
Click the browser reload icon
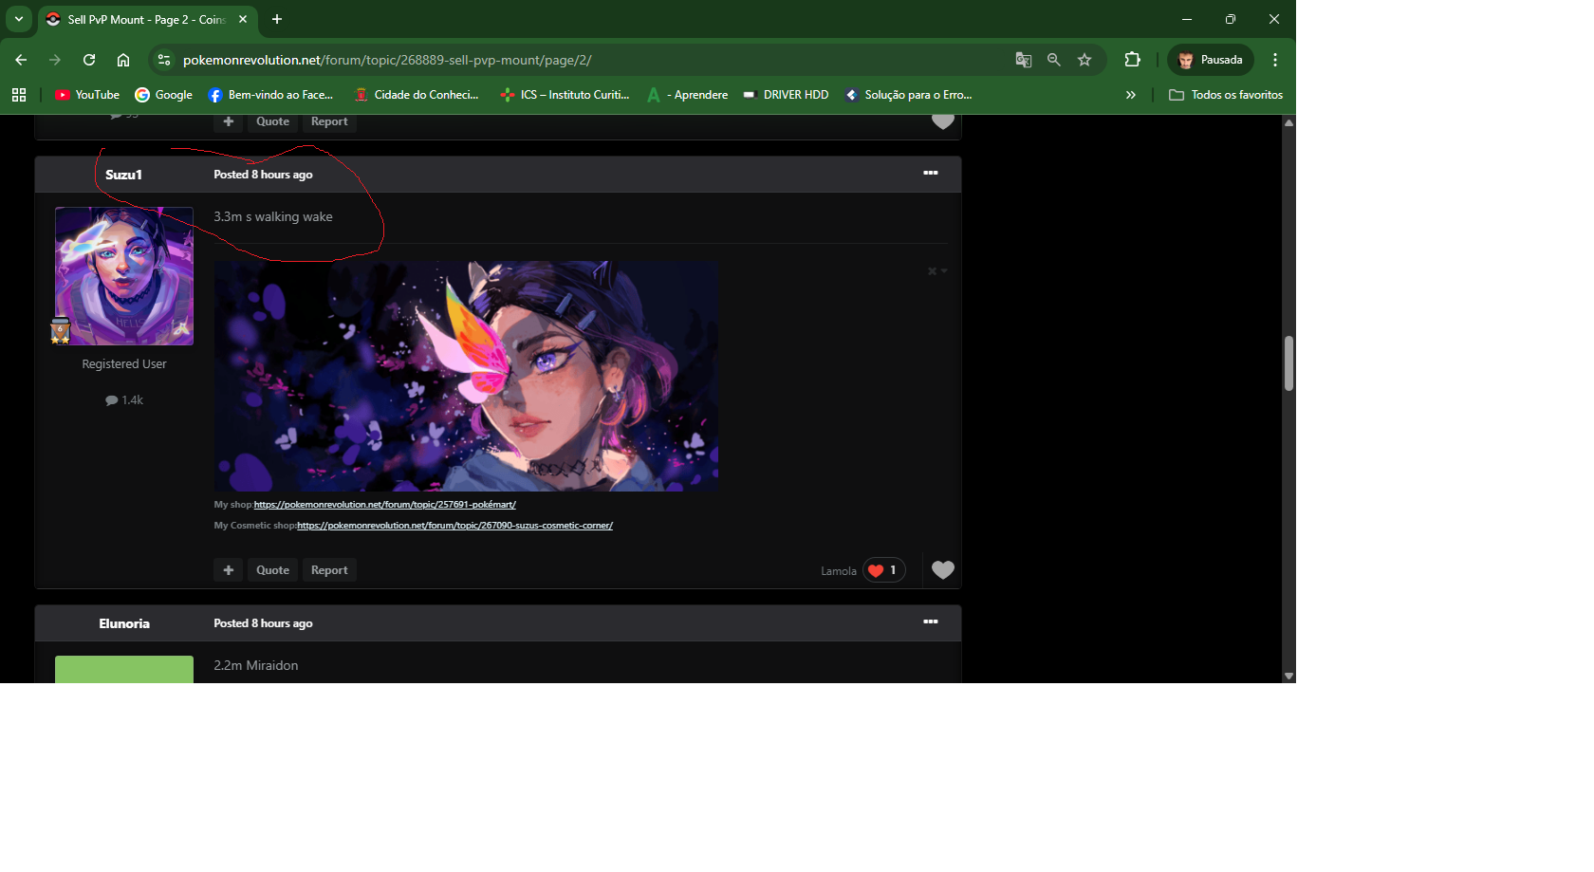pyautogui.click(x=89, y=60)
